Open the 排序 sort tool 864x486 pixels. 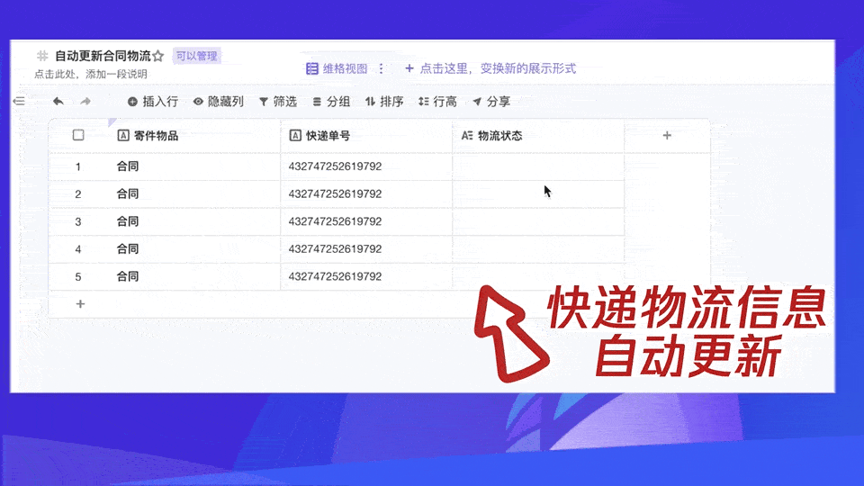click(384, 102)
